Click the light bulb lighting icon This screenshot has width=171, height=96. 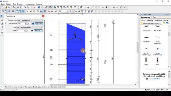click(x=34, y=11)
